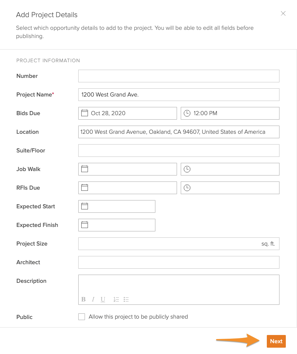
Task: Toggle underline formatting in Description
Action: click(x=103, y=299)
